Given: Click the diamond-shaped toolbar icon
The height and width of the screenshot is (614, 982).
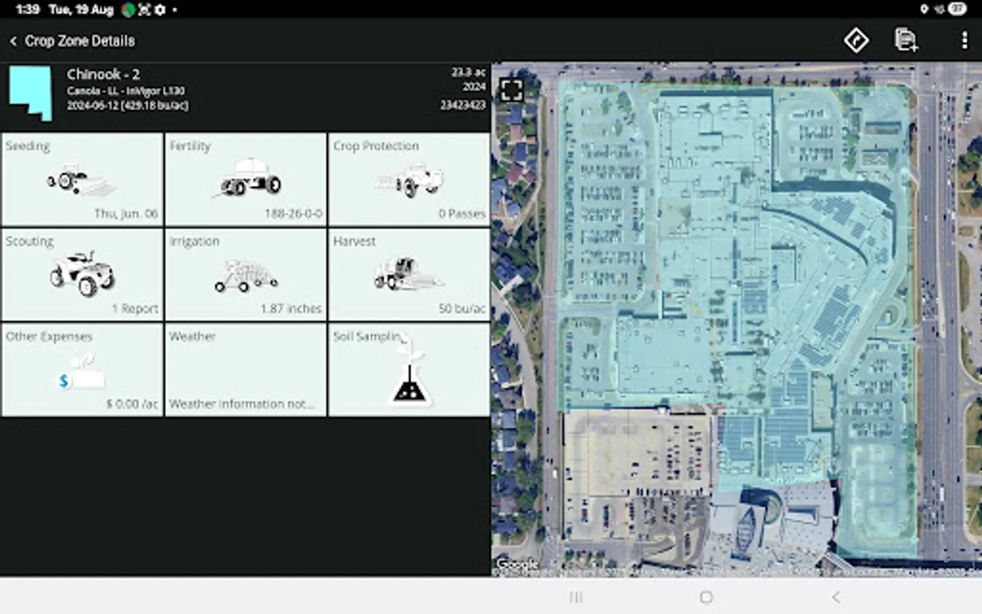Looking at the screenshot, I should point(857,40).
